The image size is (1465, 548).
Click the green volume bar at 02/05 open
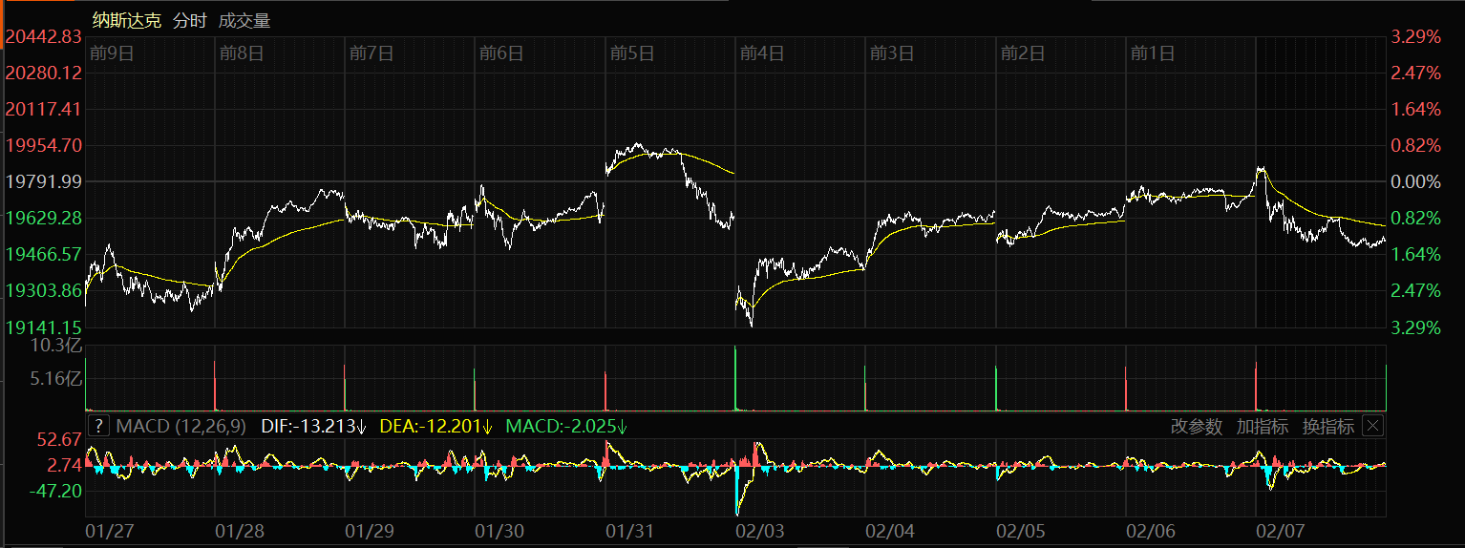click(x=996, y=390)
